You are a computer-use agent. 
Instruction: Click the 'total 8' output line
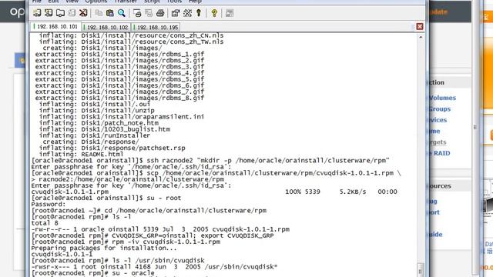click(45, 223)
